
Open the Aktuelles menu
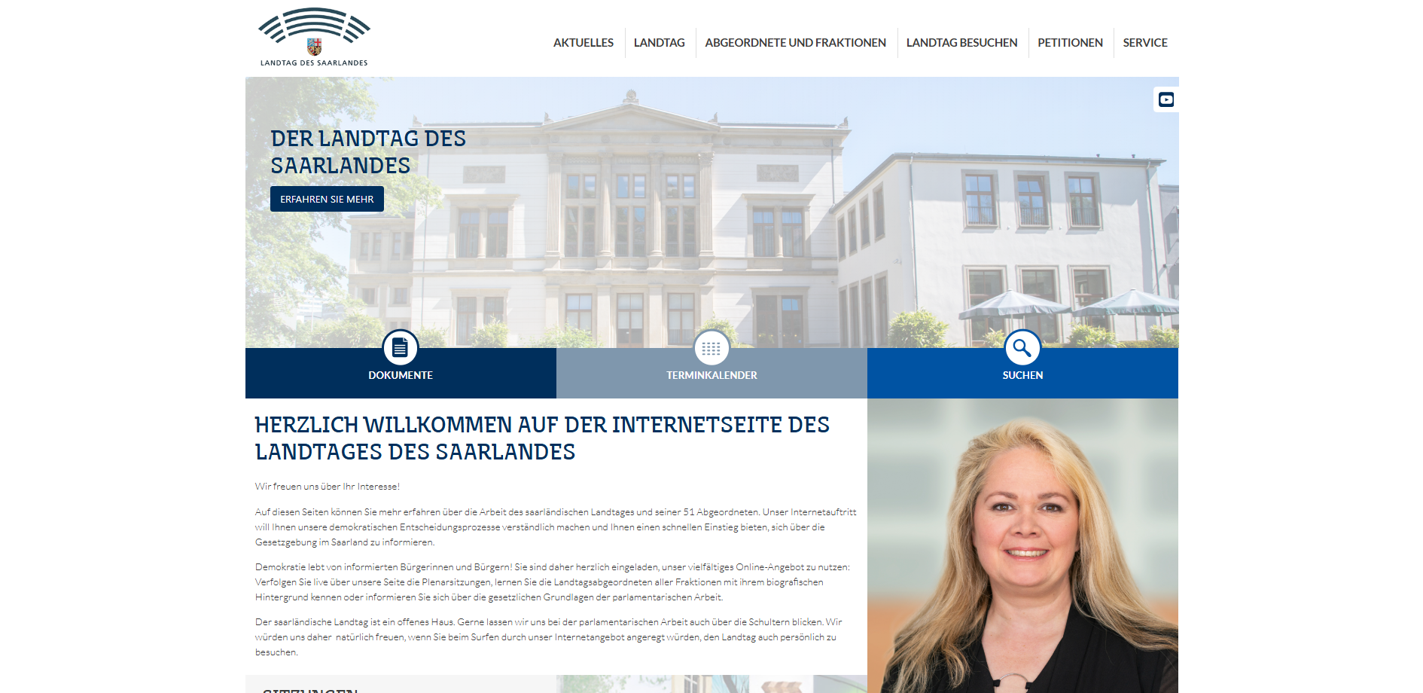click(583, 43)
